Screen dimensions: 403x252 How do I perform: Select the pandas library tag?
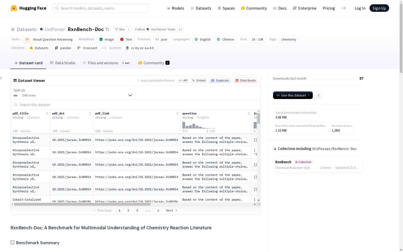63,48
